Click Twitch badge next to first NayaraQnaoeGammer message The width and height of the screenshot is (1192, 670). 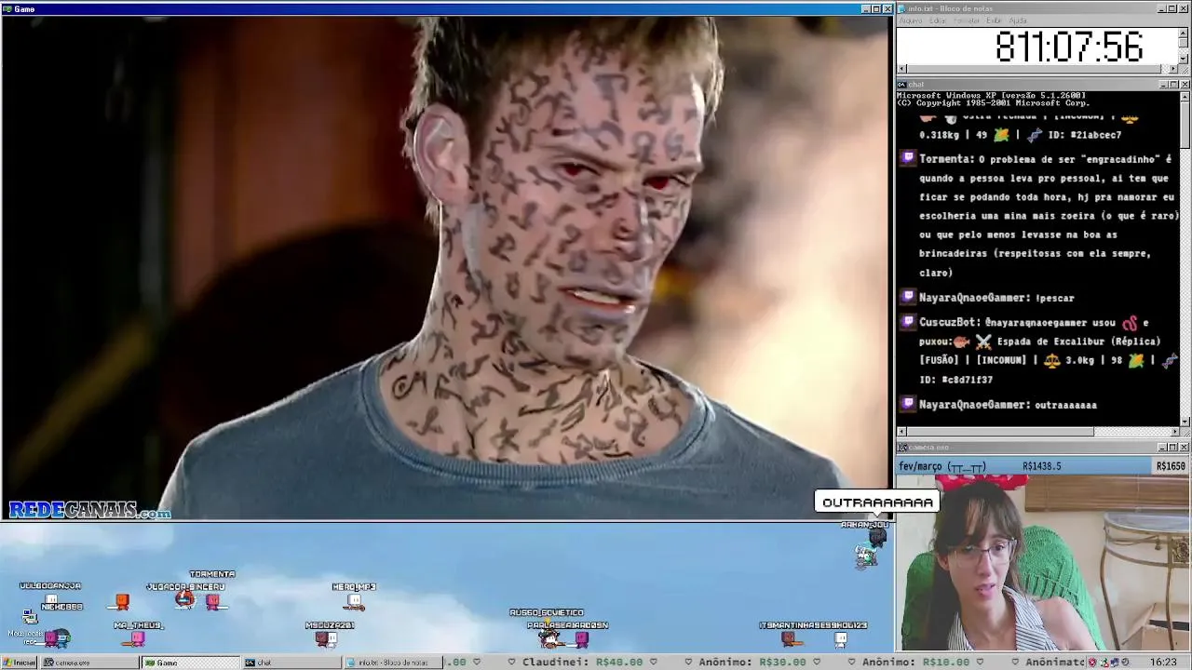pos(908,297)
